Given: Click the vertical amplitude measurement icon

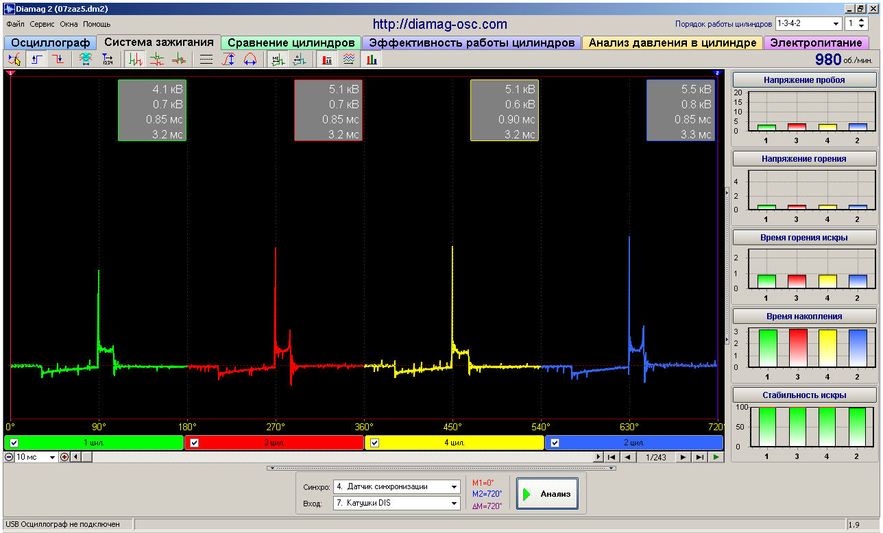Looking at the screenshot, I should (229, 60).
